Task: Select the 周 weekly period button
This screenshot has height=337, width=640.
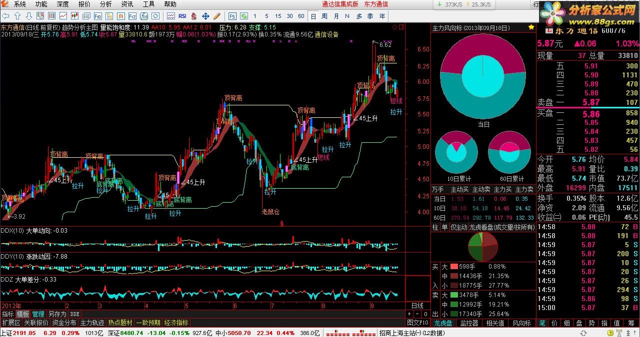Action: [x=324, y=16]
